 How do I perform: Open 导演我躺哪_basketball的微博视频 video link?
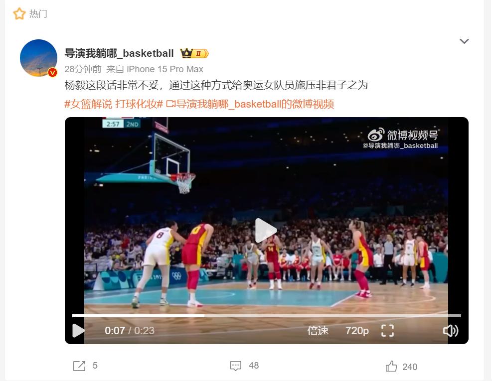pyautogui.click(x=250, y=104)
